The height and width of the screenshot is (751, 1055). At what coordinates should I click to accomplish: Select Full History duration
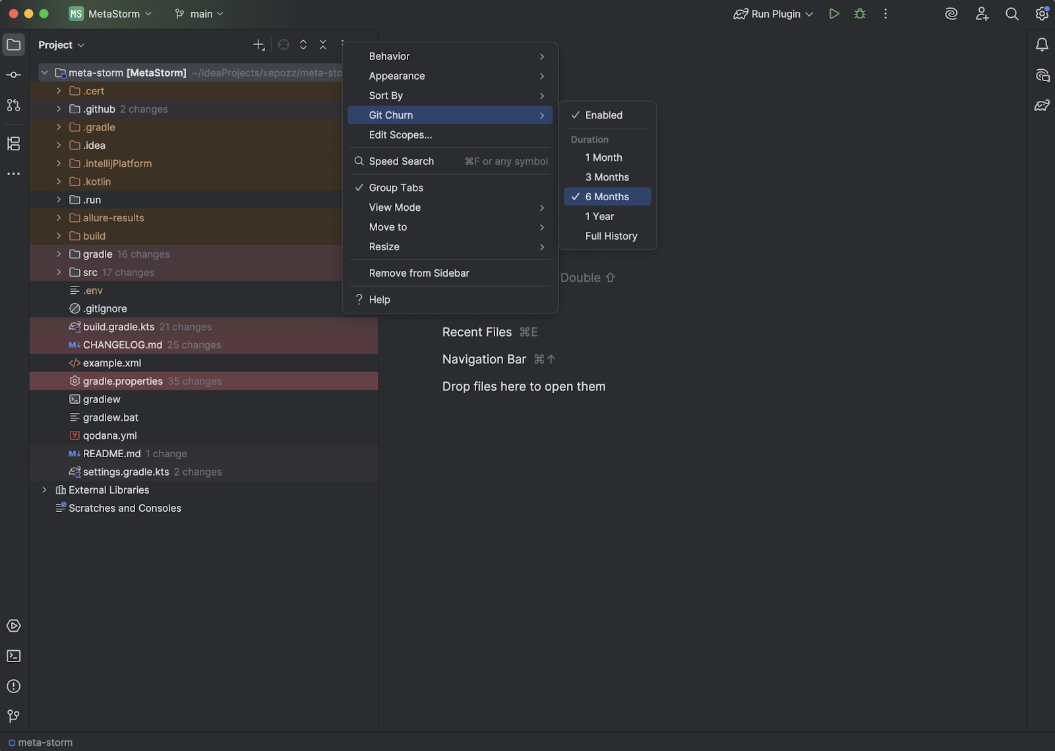(x=611, y=236)
